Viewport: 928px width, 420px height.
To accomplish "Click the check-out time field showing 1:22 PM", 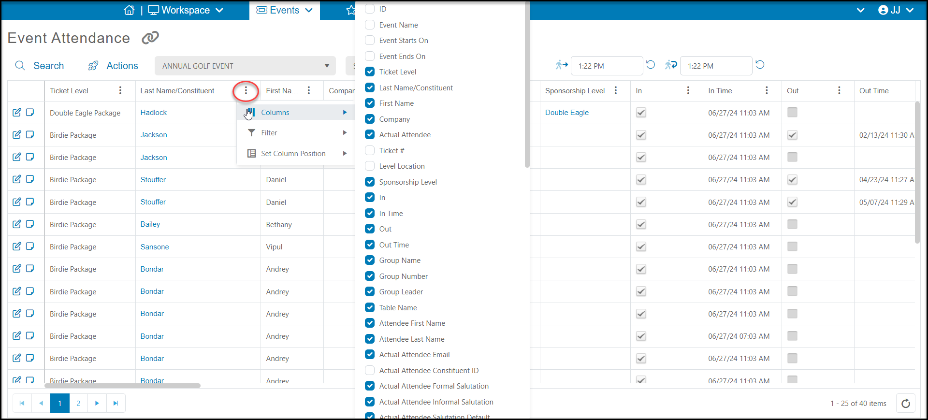I will (716, 66).
